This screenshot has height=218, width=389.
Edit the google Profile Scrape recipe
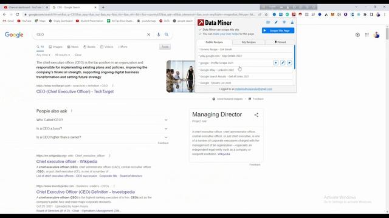[283, 63]
